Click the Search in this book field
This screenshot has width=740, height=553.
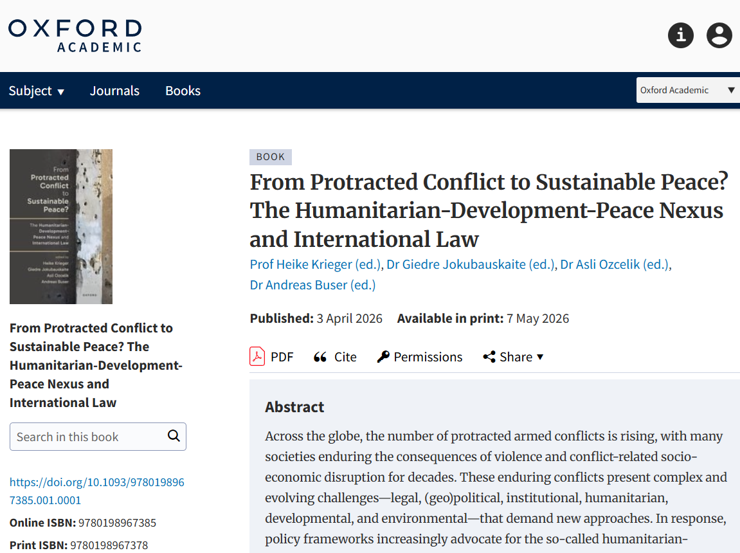(87, 437)
